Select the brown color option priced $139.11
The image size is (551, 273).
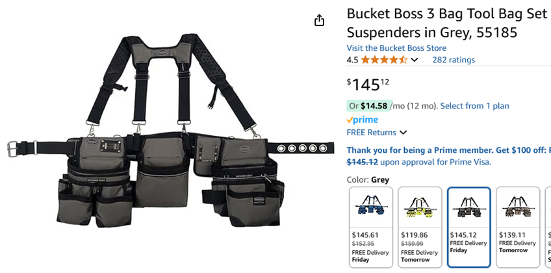(x=518, y=227)
